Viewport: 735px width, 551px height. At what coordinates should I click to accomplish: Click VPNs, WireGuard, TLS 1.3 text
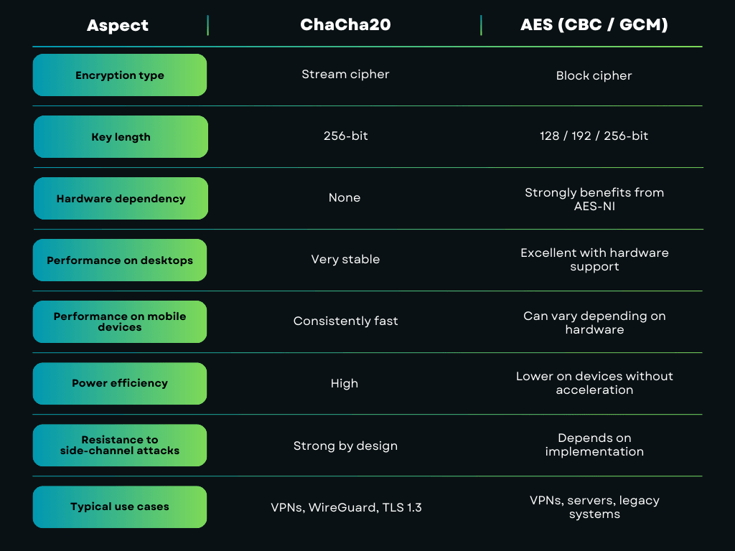tap(346, 507)
